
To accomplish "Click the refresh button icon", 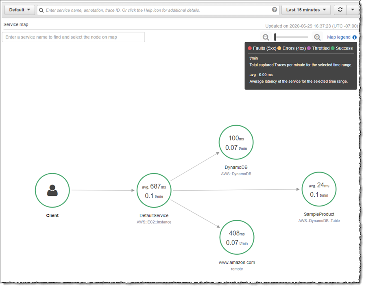I will click(340, 10).
